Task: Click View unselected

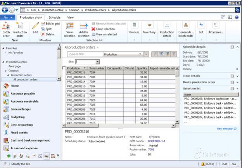Action: [104, 34]
